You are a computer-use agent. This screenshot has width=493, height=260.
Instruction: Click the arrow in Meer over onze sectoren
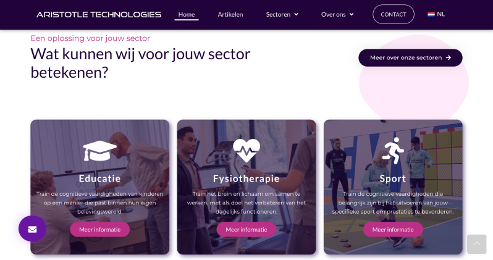(449, 57)
